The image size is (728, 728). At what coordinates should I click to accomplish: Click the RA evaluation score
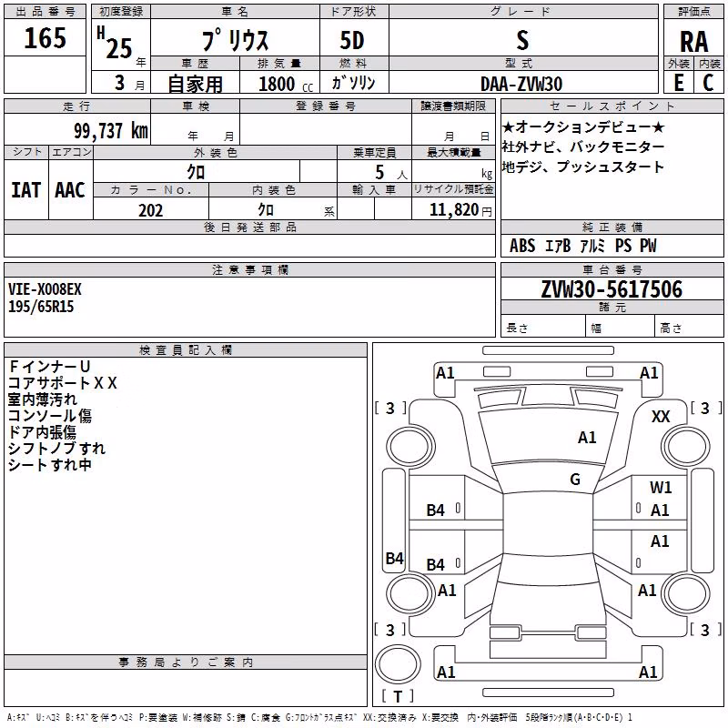pos(693,42)
